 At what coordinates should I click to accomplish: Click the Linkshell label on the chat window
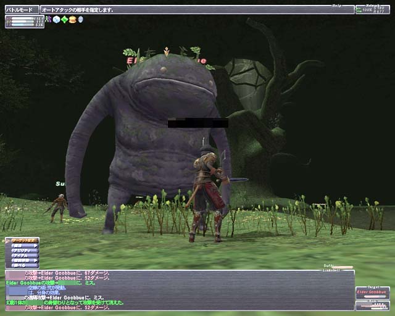click(331, 270)
